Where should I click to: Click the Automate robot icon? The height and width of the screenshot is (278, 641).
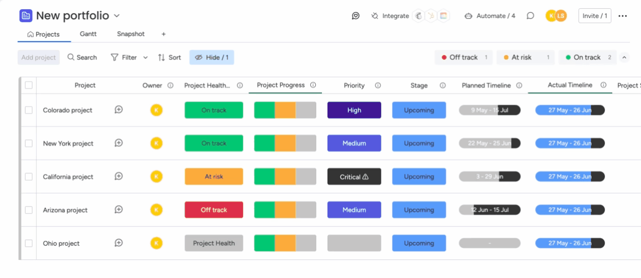(x=468, y=16)
